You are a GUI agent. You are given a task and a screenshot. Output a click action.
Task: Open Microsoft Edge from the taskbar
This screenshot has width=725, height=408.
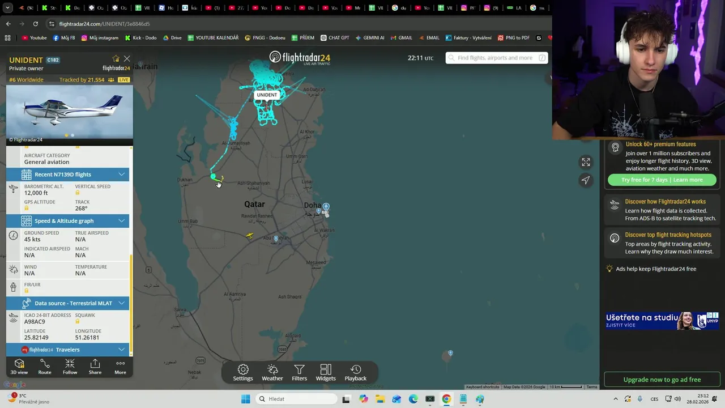(x=413, y=399)
